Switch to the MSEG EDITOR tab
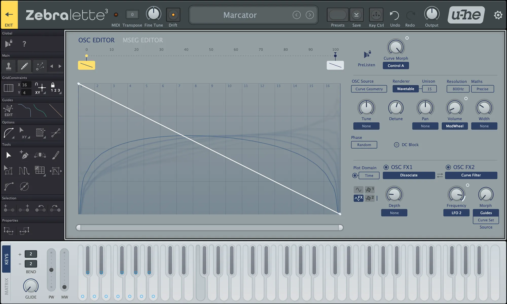The height and width of the screenshot is (304, 507). coord(143,40)
